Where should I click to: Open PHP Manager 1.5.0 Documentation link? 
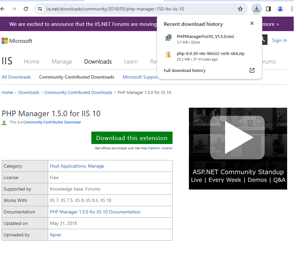tap(95, 212)
